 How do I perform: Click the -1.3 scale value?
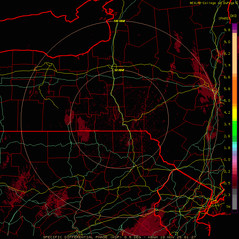coord(226,195)
